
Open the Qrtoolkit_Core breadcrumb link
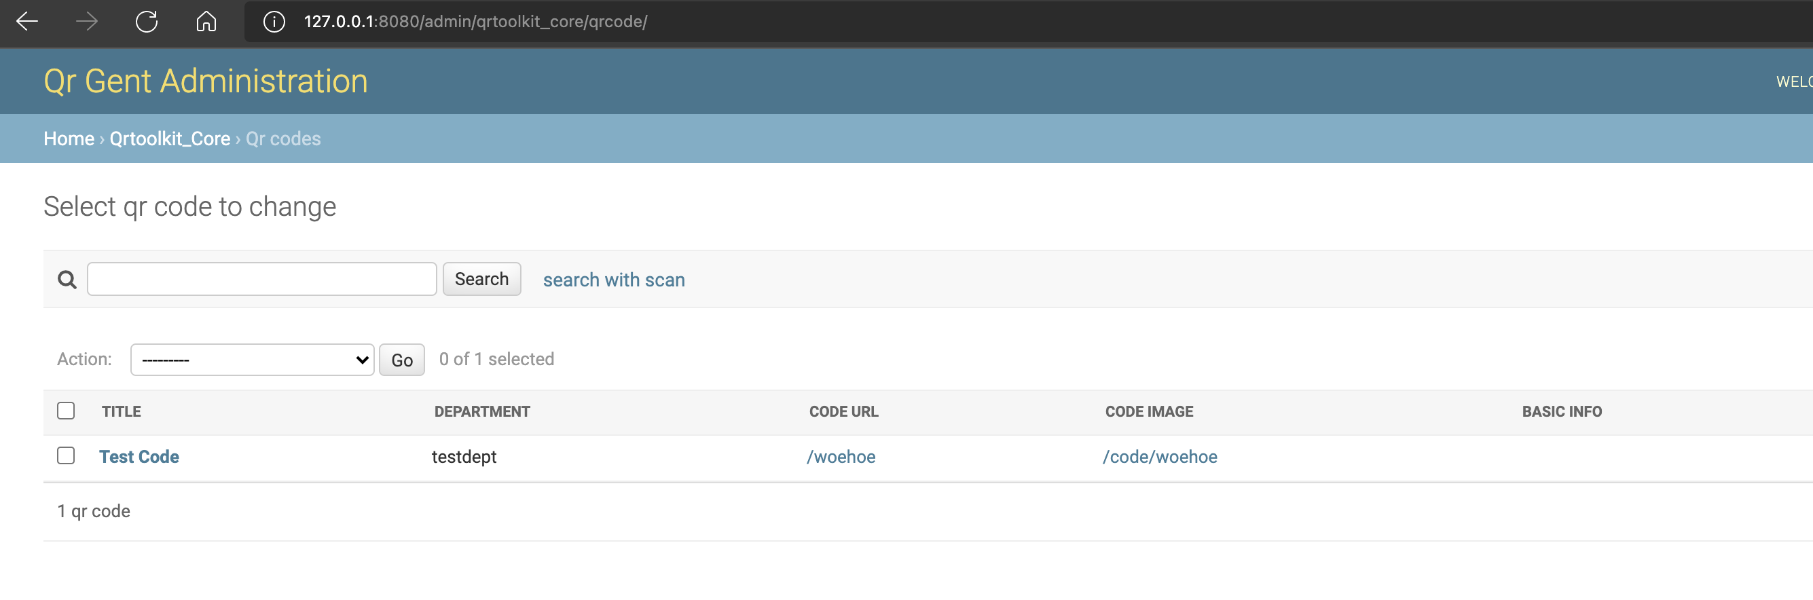[170, 138]
